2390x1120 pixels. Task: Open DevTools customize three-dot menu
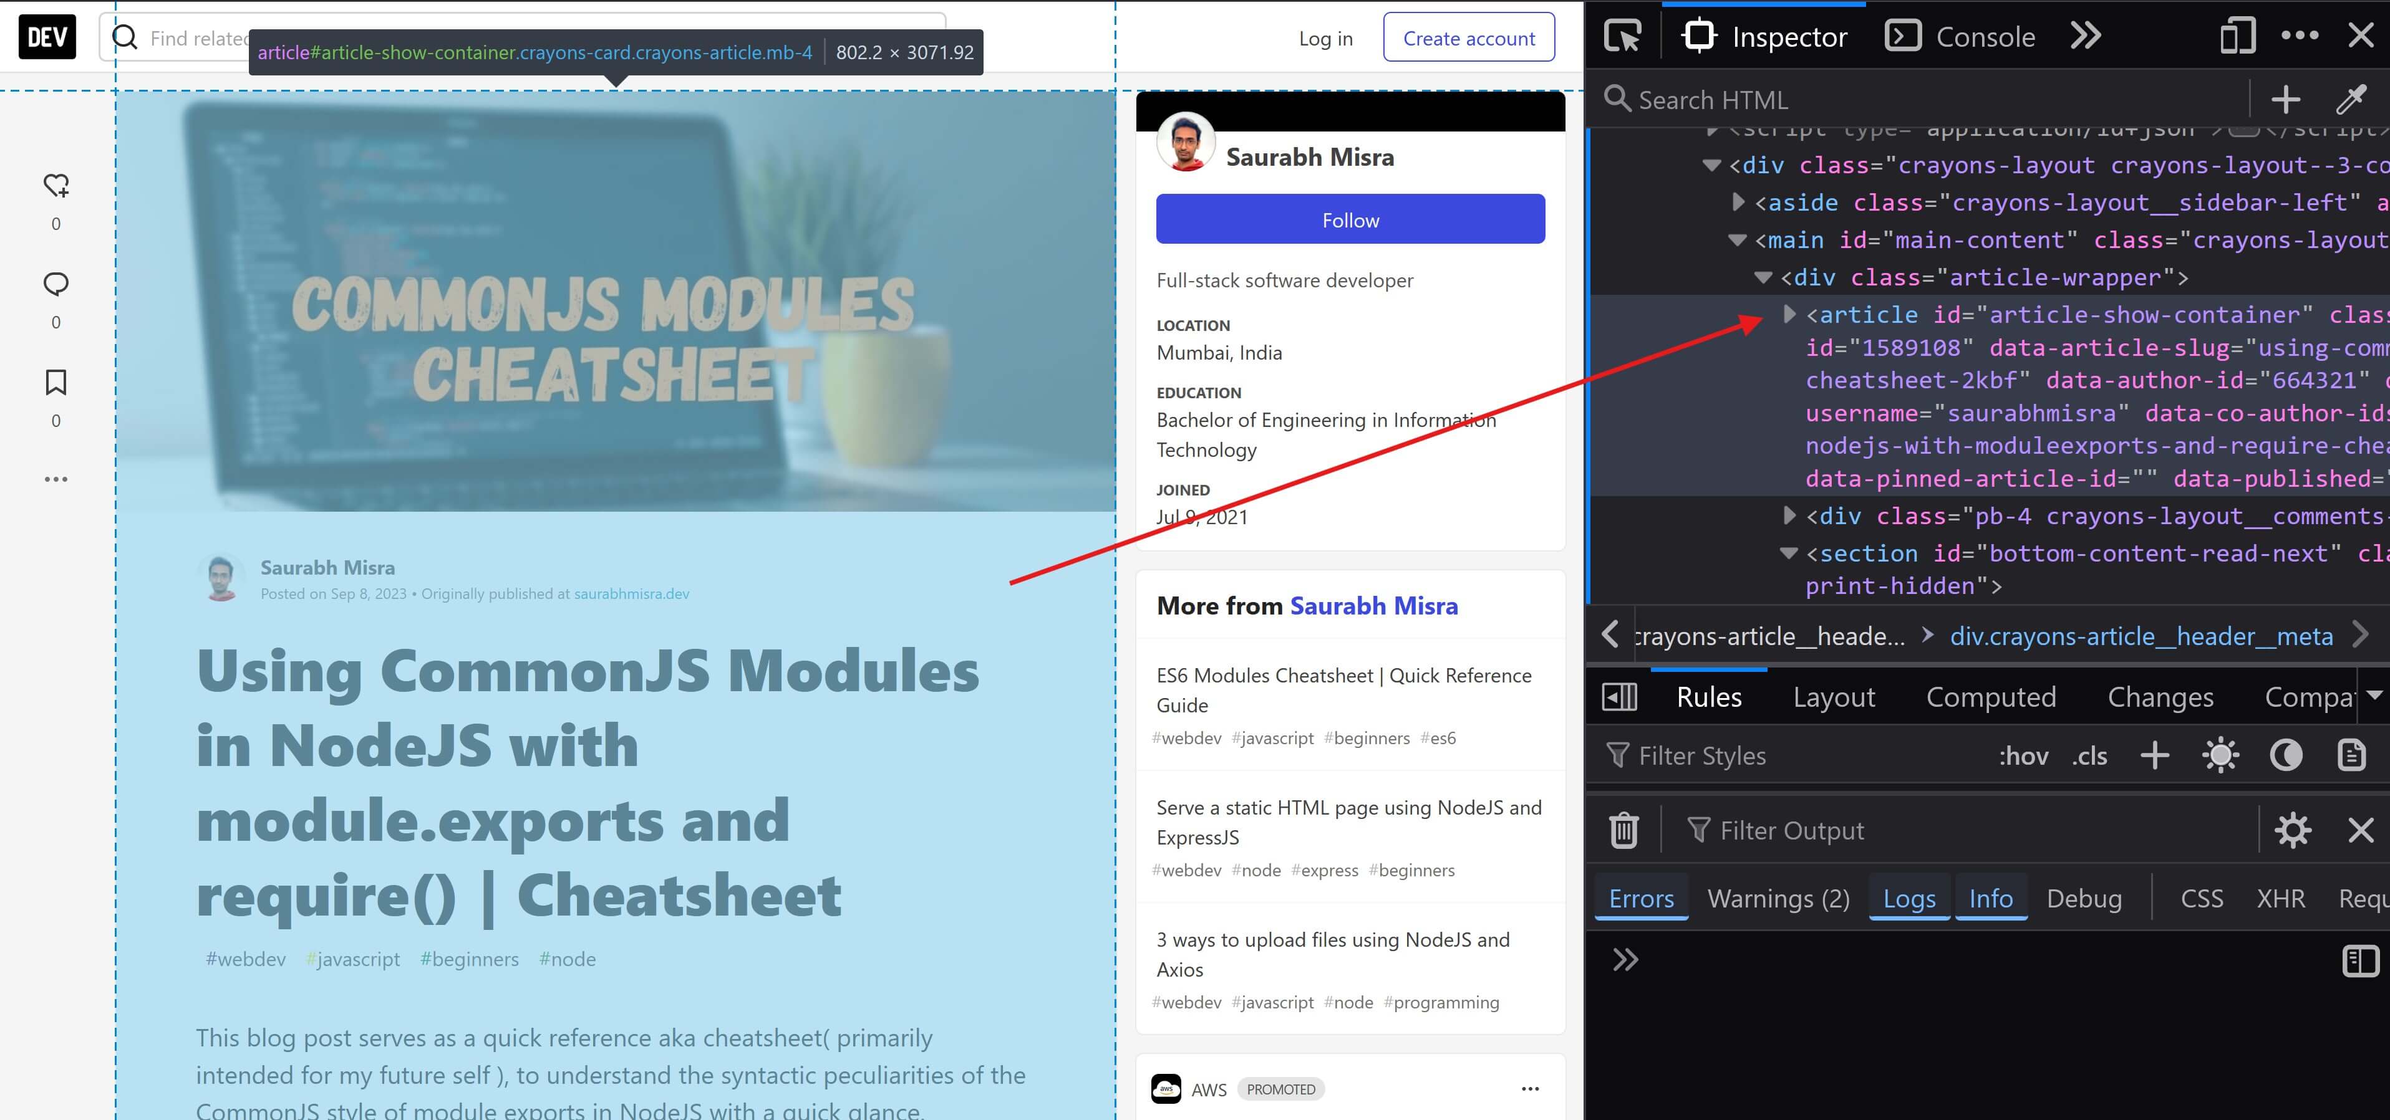tap(2299, 36)
